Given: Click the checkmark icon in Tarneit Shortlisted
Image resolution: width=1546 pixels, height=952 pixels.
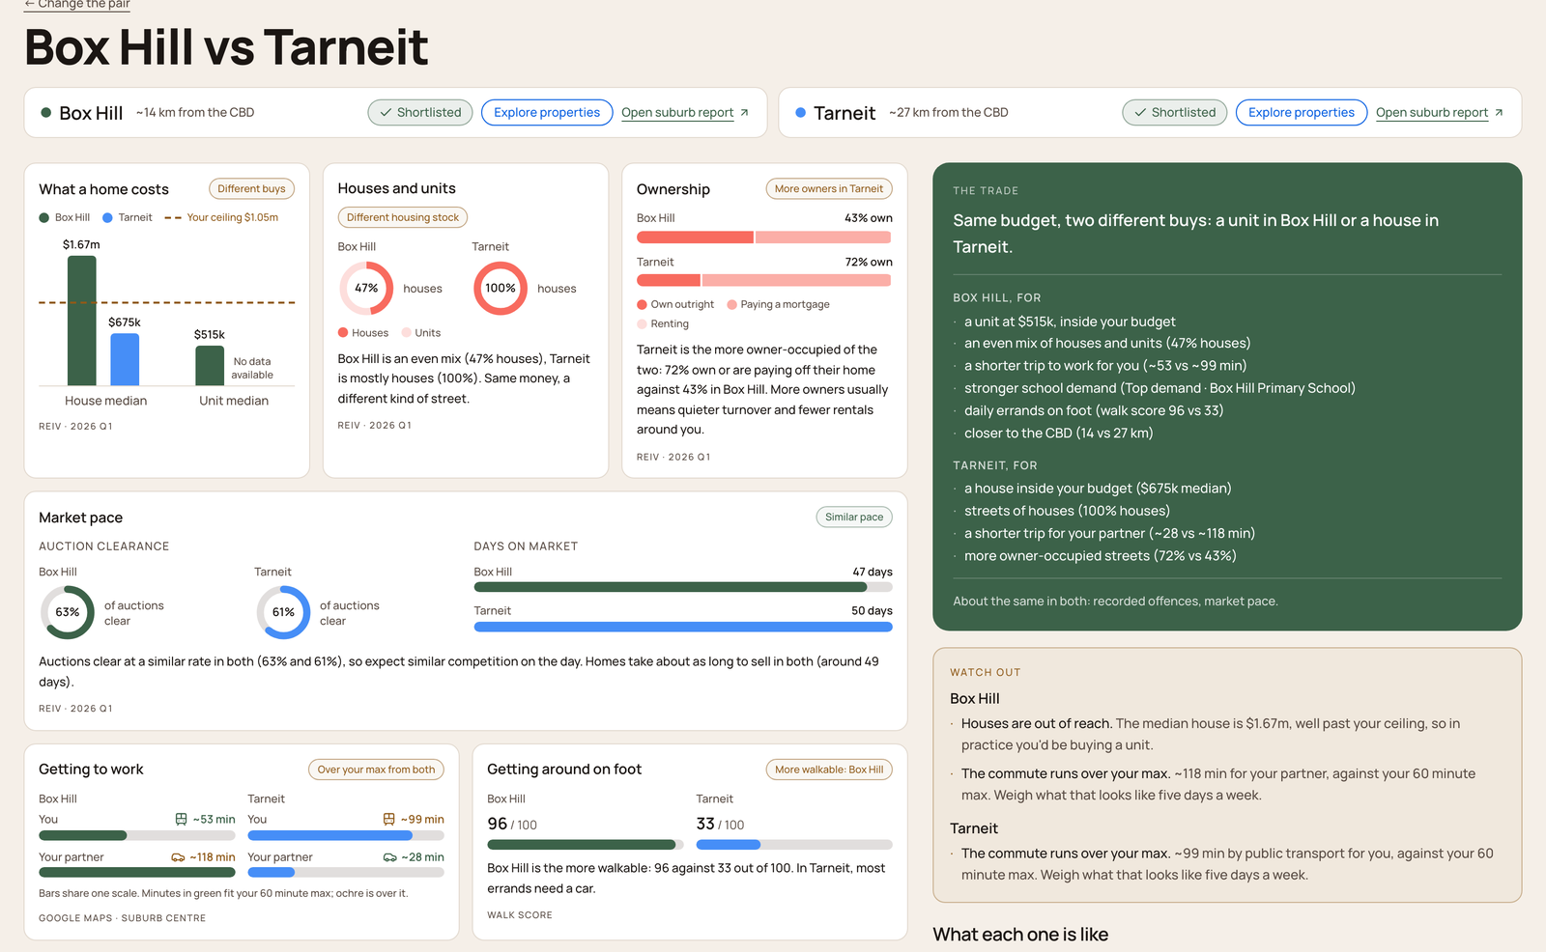Looking at the screenshot, I should (x=1140, y=113).
